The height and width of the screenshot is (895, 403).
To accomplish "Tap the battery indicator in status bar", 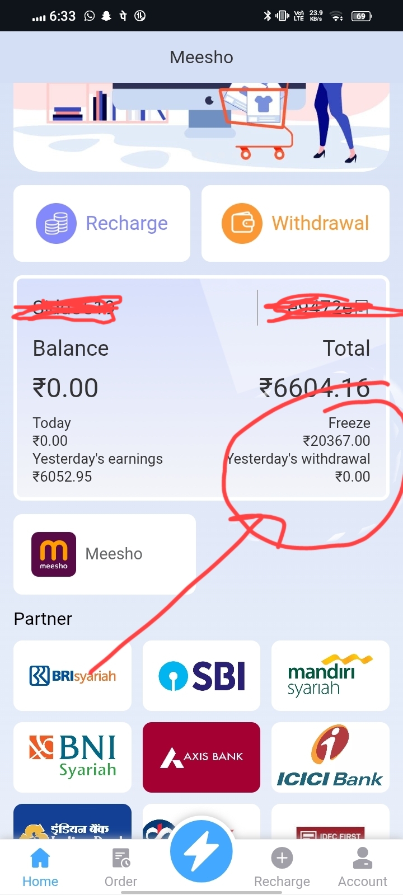I will point(361,16).
